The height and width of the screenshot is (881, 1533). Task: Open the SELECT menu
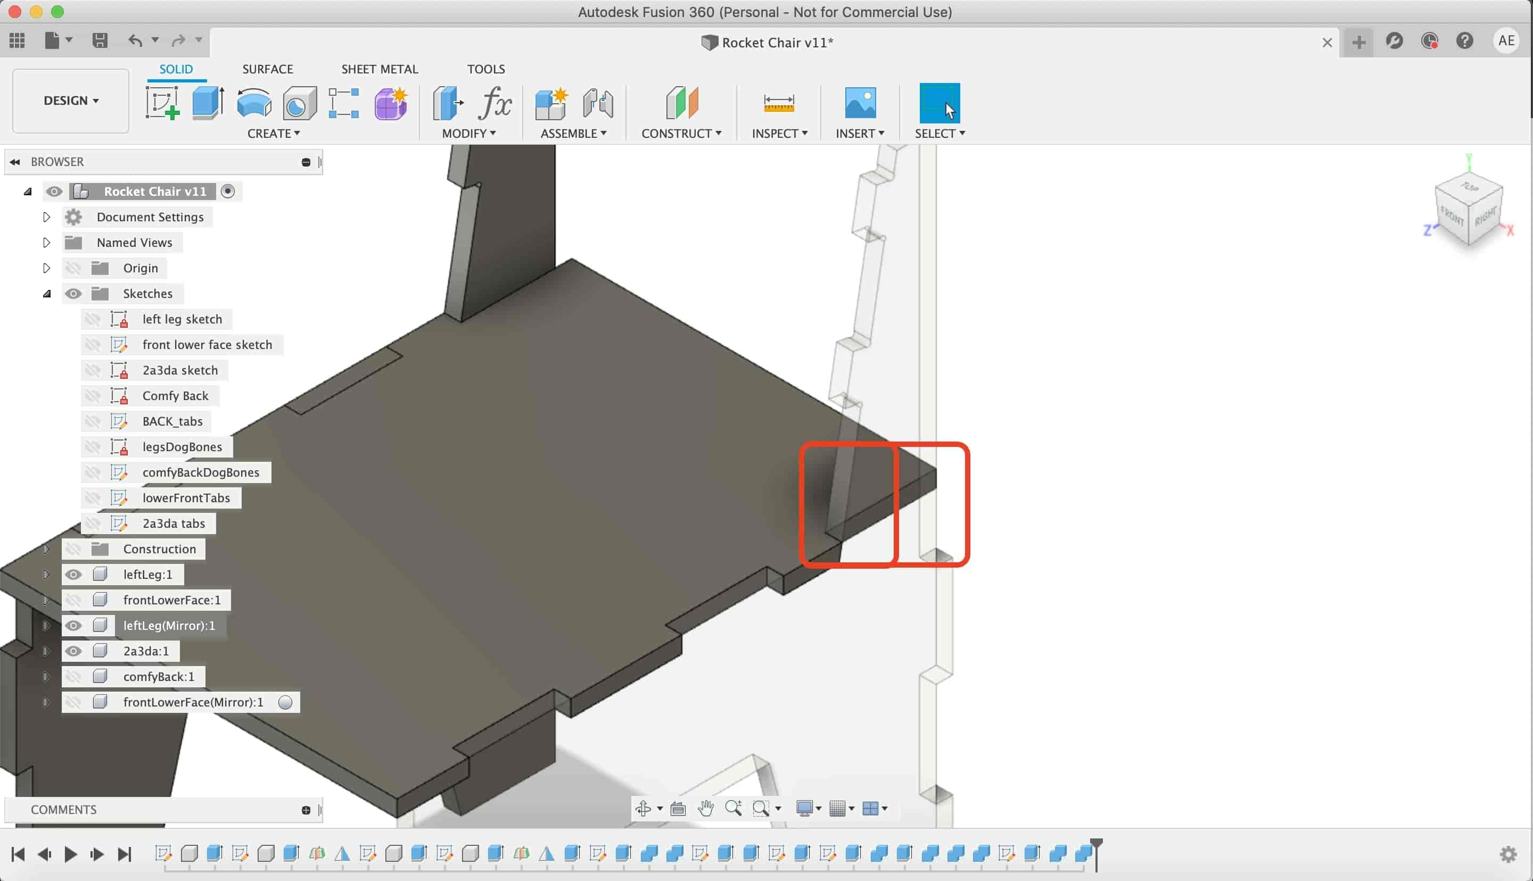point(940,133)
